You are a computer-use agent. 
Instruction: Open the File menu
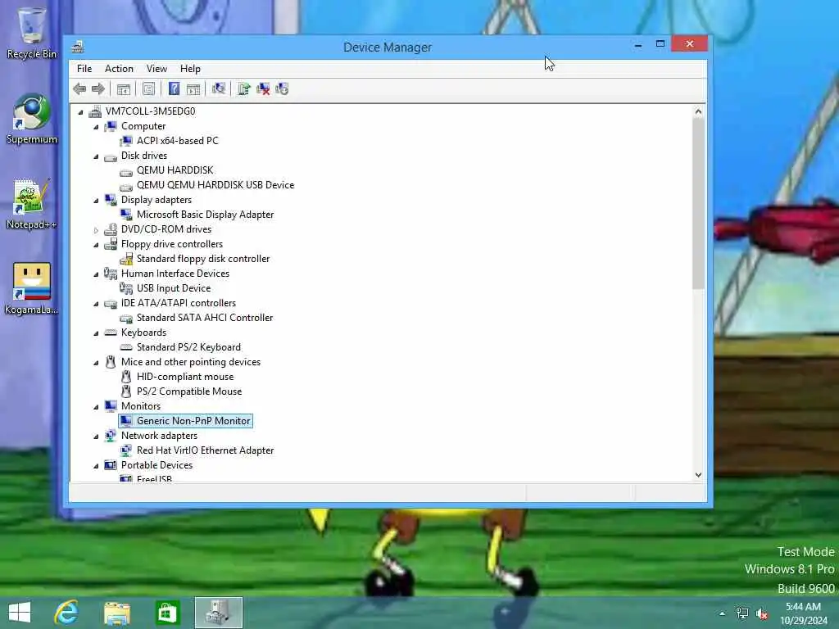(x=84, y=69)
